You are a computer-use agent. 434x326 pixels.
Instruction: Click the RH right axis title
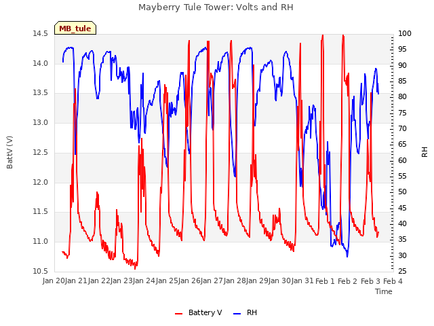[x=425, y=152]
